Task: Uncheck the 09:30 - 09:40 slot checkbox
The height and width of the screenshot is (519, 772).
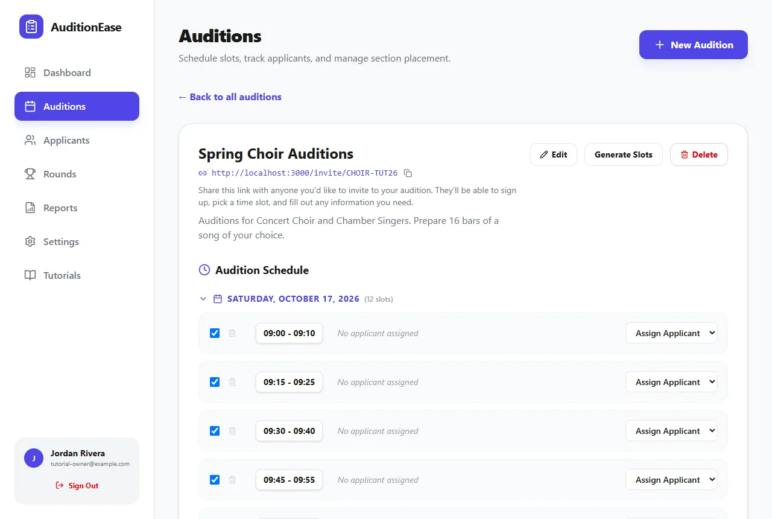Action: pos(215,431)
